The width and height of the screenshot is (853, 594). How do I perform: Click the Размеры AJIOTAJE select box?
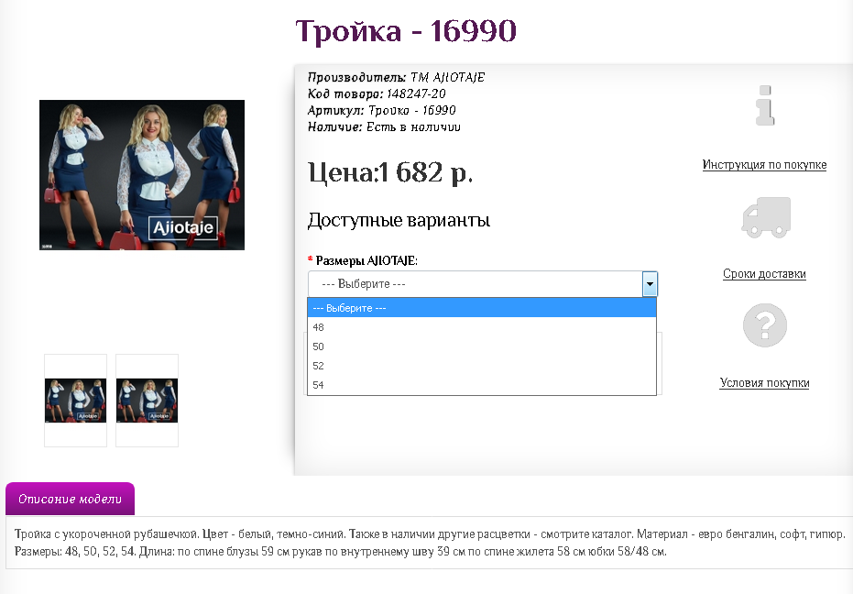tap(483, 283)
